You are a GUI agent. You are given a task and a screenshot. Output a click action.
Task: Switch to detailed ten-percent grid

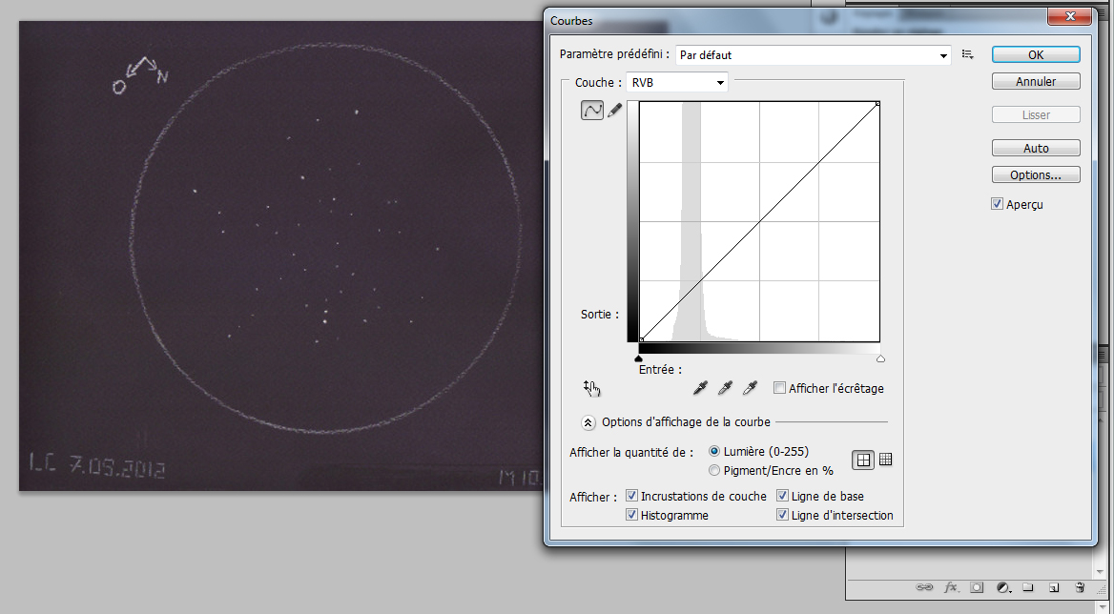[x=885, y=460]
